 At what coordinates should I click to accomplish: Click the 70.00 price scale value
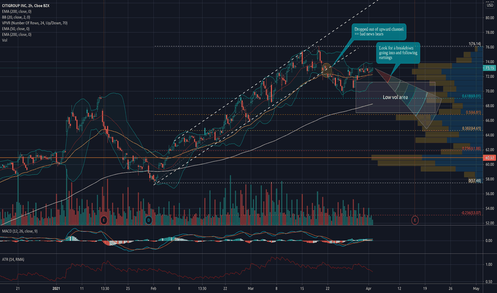point(490,91)
